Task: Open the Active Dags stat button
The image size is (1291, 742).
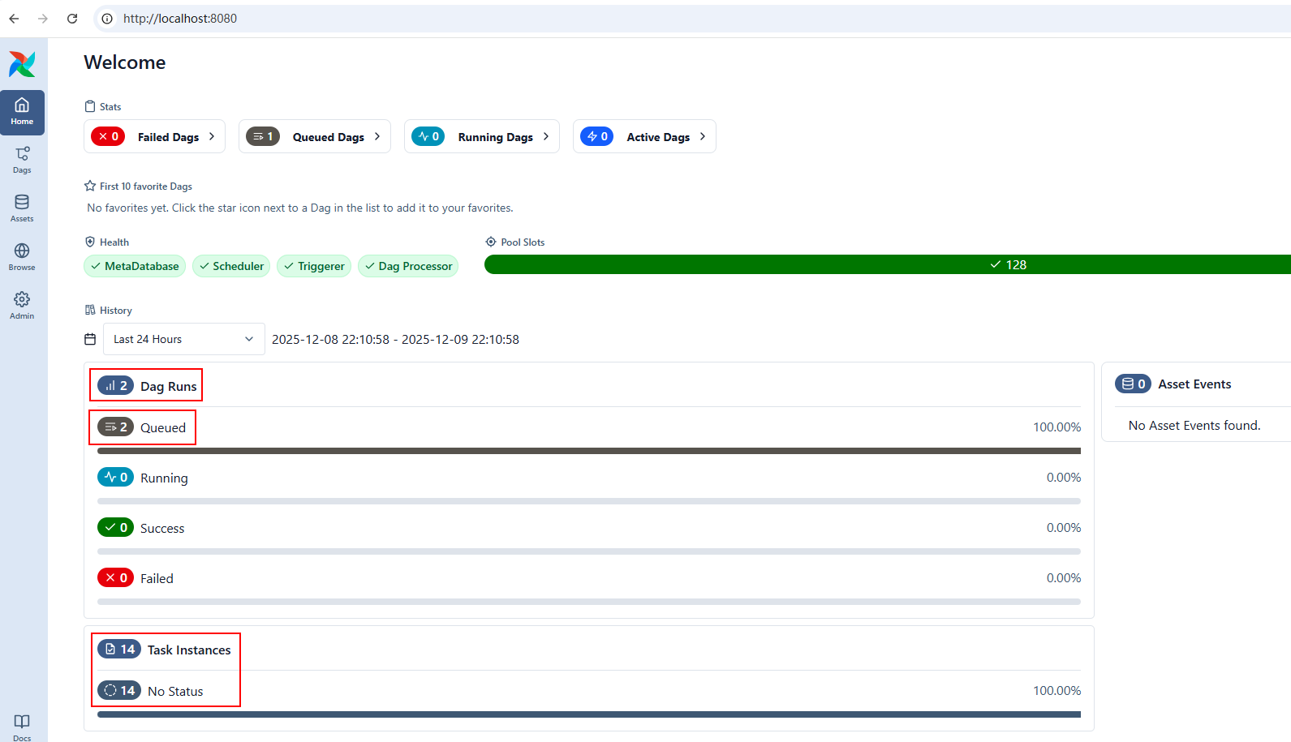Action: coord(644,136)
